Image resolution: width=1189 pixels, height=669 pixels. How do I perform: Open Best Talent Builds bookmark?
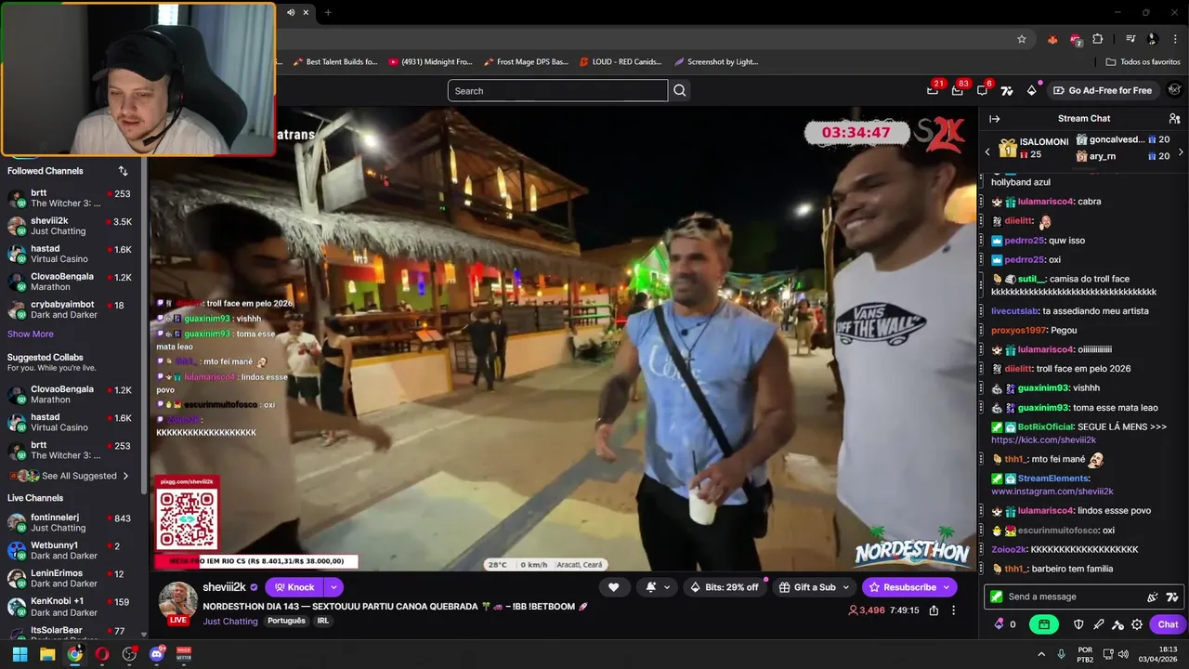coord(335,62)
